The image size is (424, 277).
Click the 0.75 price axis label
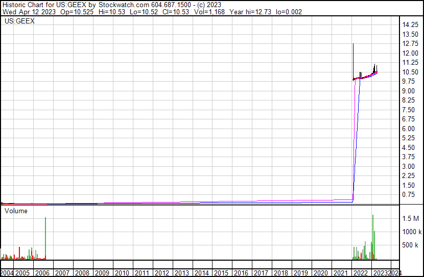coord(409,195)
